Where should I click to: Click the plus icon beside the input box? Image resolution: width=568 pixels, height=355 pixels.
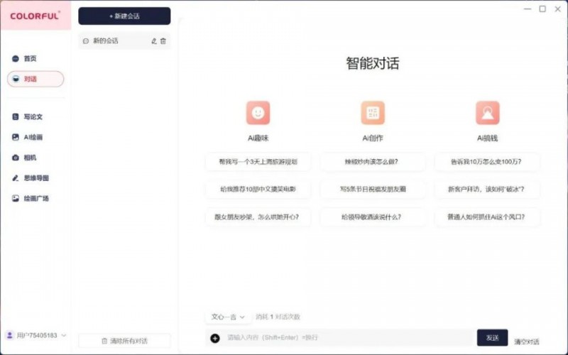click(x=215, y=338)
